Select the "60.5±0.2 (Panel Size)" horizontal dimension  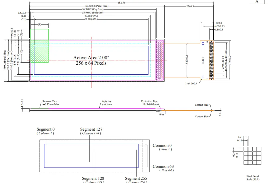point(97,6)
